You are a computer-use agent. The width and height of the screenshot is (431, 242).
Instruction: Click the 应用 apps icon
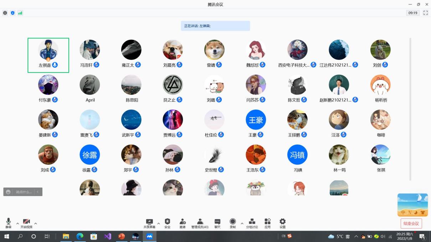click(x=267, y=223)
